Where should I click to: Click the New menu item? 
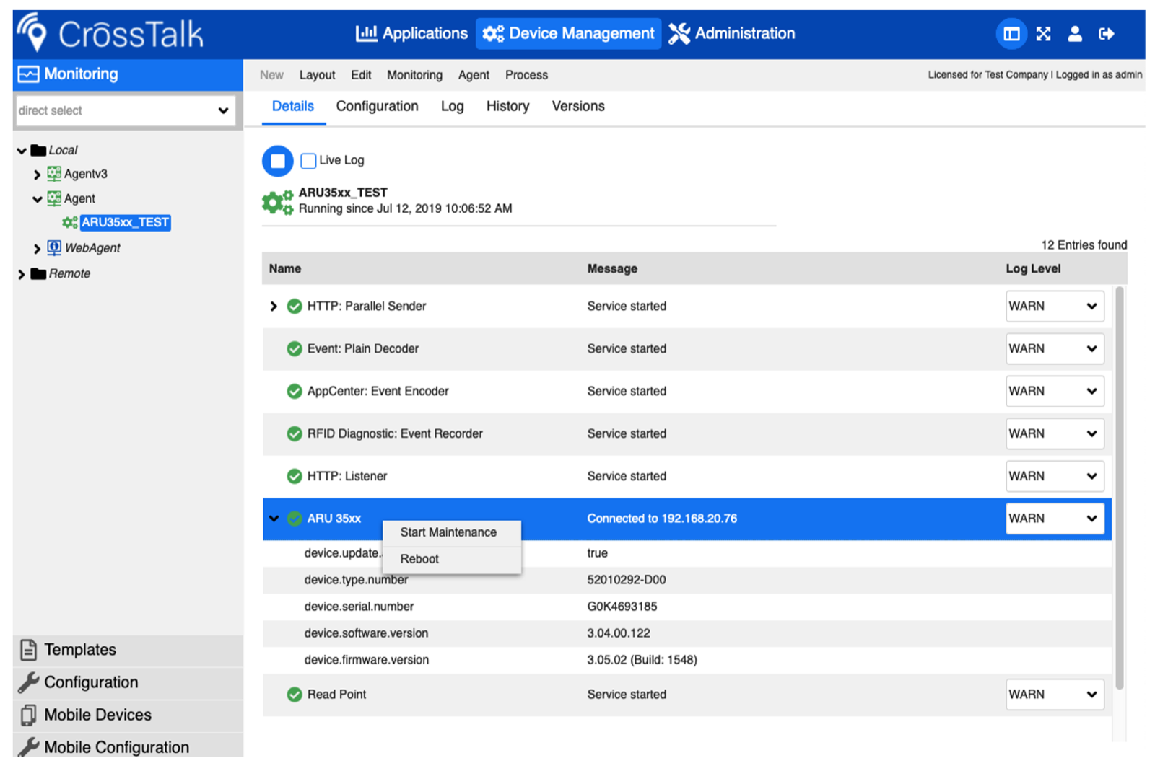click(x=271, y=75)
